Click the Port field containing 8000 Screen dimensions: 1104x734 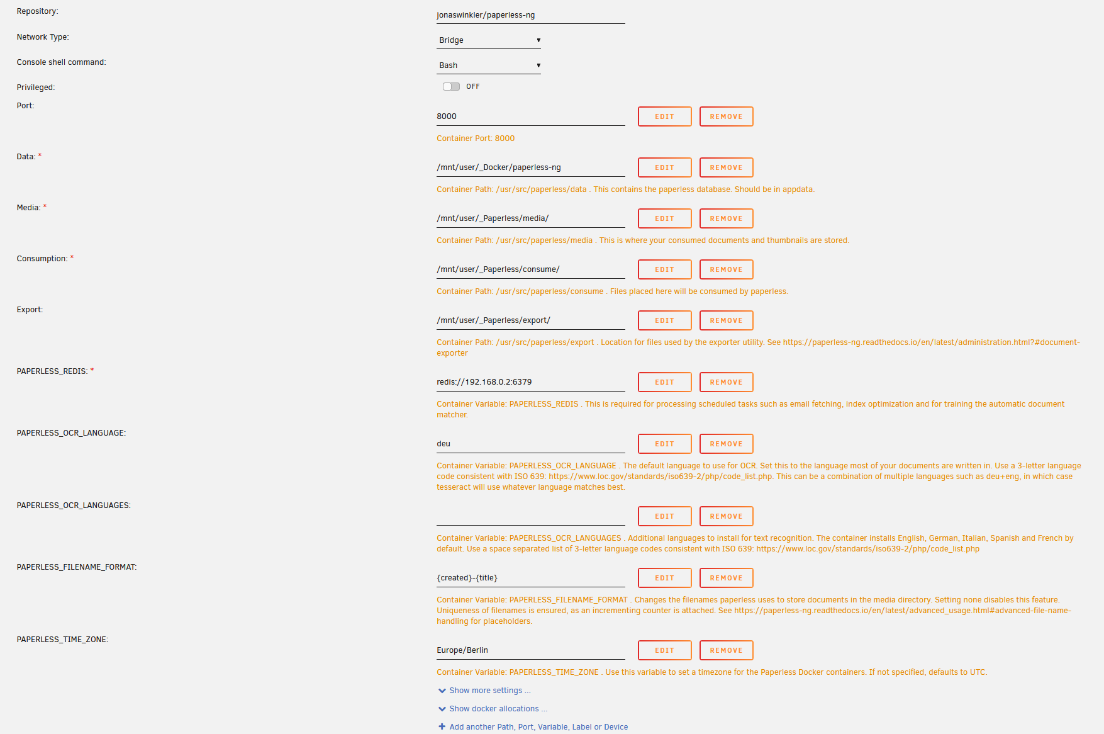click(x=531, y=116)
